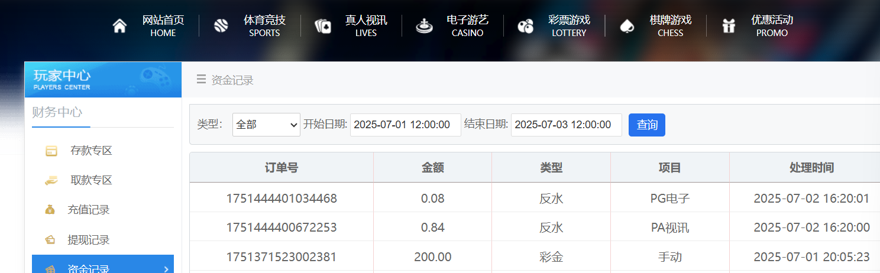Open the 类型 dropdown showing 全部
The width and height of the screenshot is (880, 273).
266,125
